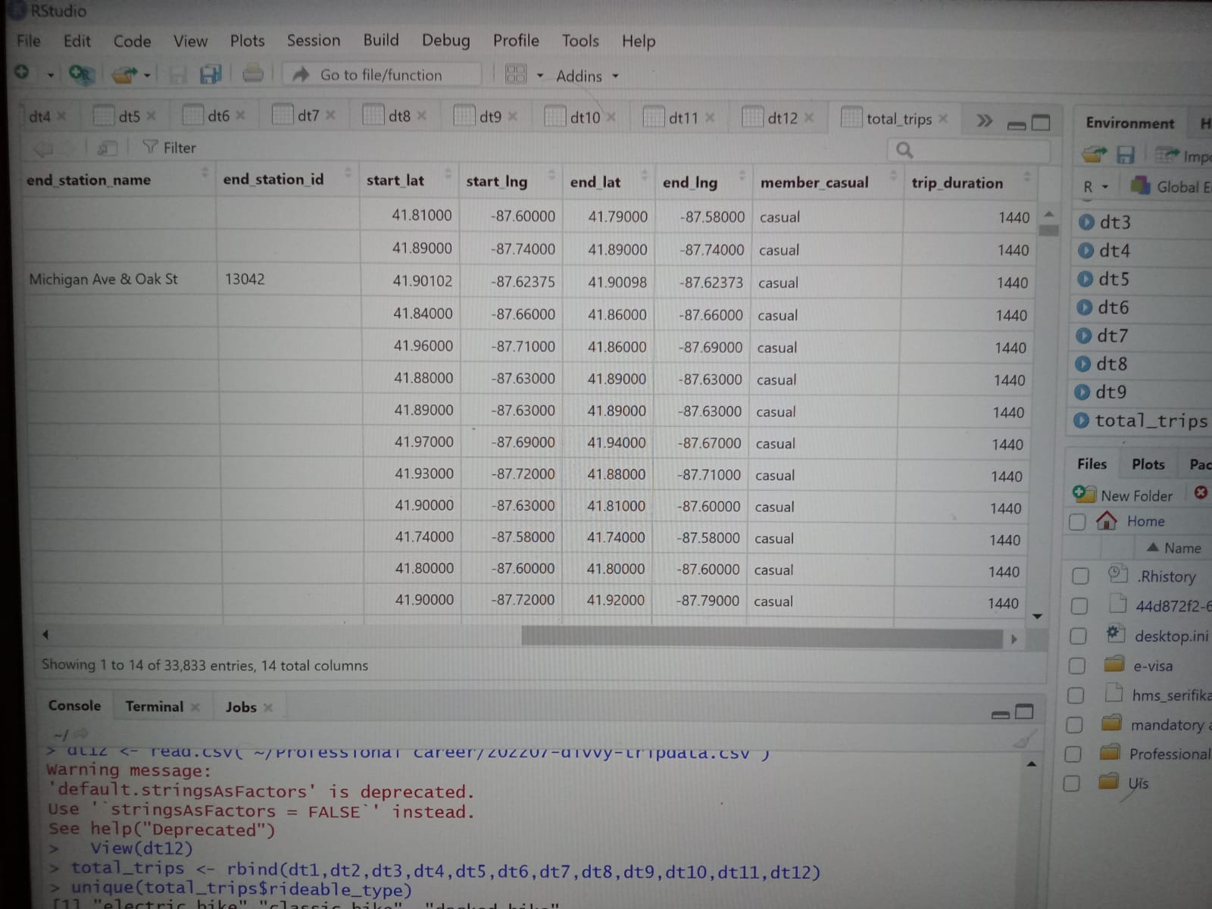Click the Global Environment button

1170,186
